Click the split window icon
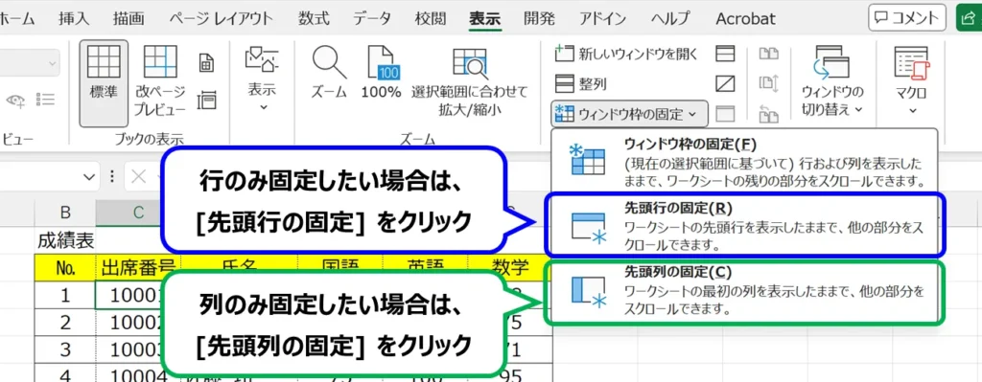Viewport: 982px width, 382px height. [x=725, y=54]
